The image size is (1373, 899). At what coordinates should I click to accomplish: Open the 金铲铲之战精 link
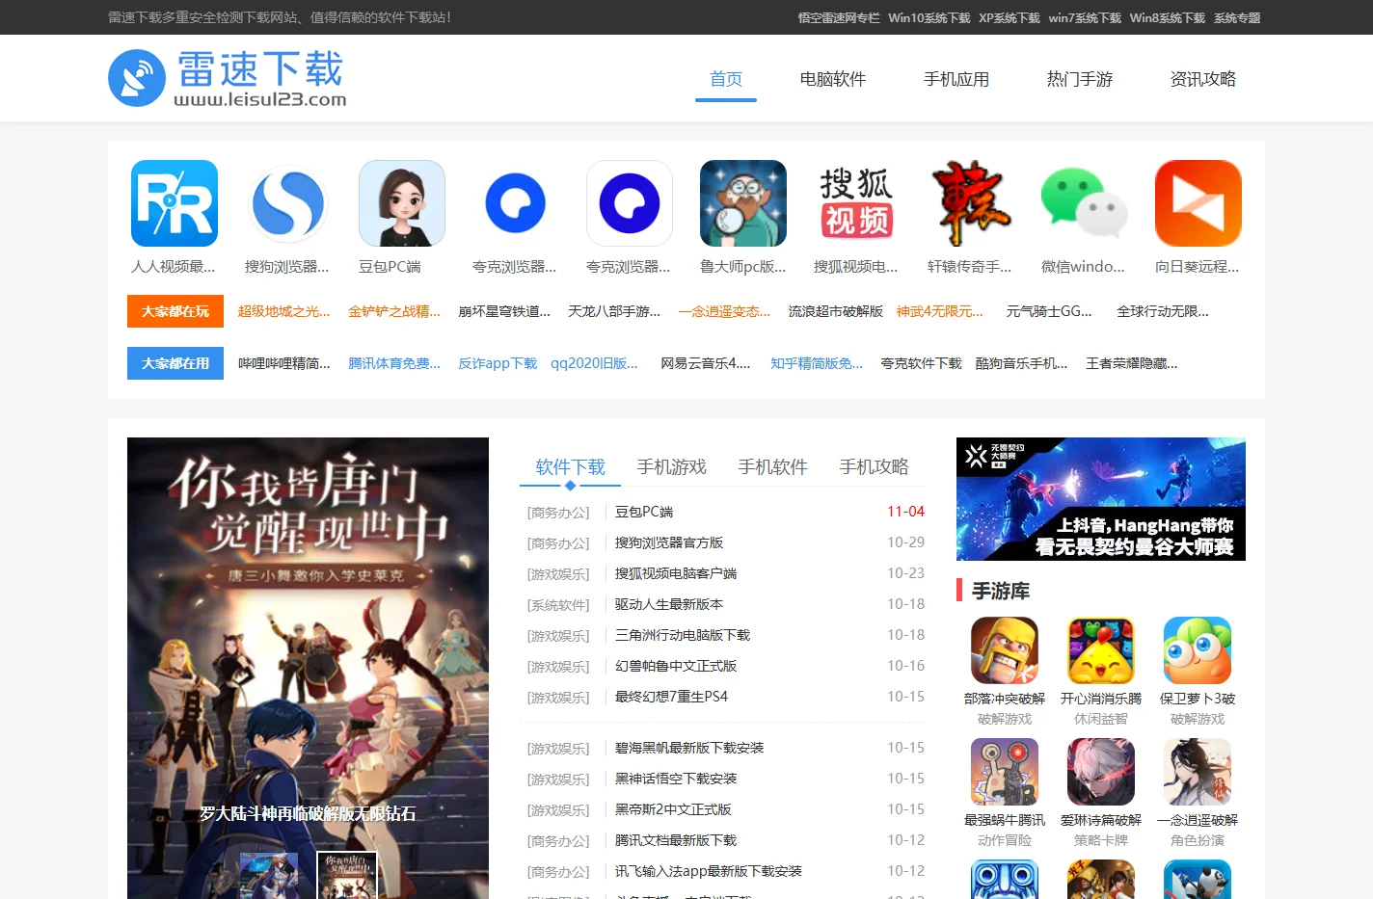pos(394,311)
